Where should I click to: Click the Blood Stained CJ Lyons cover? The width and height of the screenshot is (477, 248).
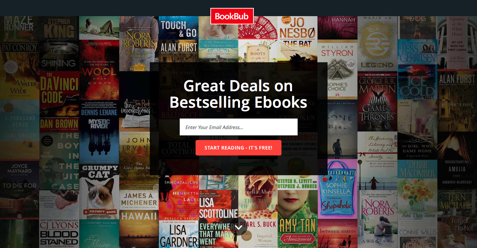[x=59, y=233]
